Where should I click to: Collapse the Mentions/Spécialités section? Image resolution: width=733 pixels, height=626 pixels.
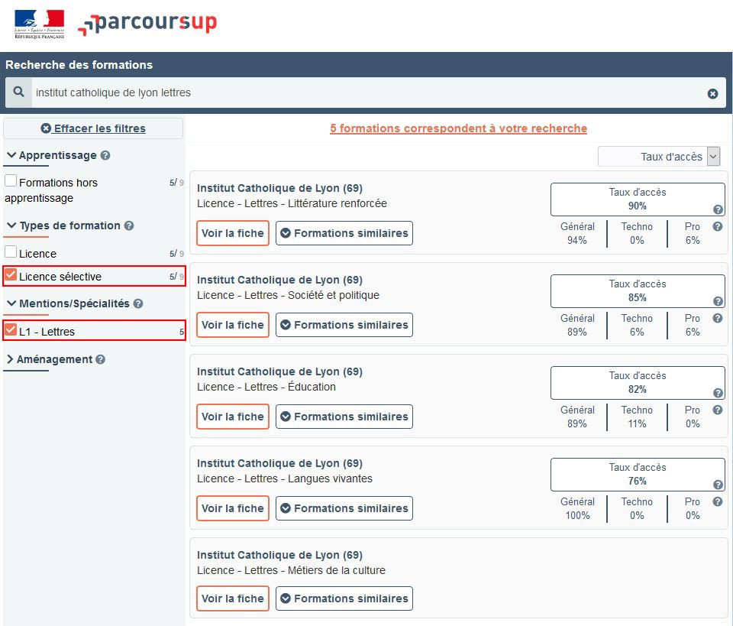pyautogui.click(x=11, y=303)
